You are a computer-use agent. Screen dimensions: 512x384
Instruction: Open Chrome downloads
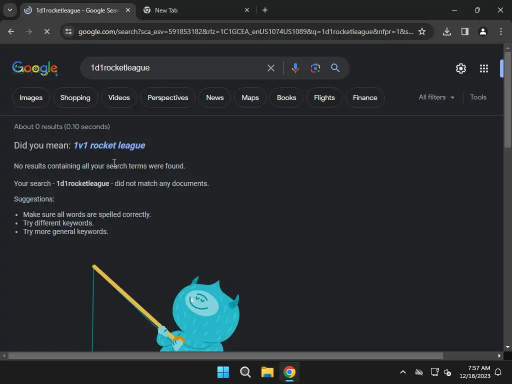coord(446,31)
